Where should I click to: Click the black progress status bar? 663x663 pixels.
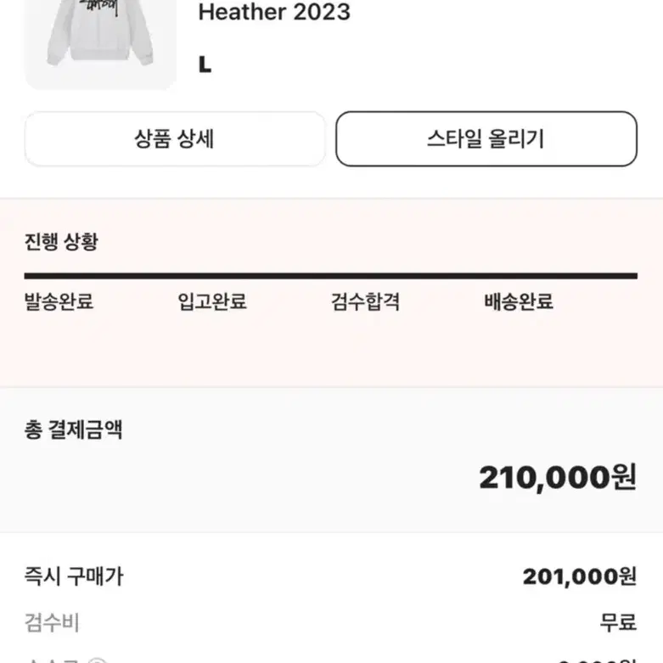(x=331, y=276)
